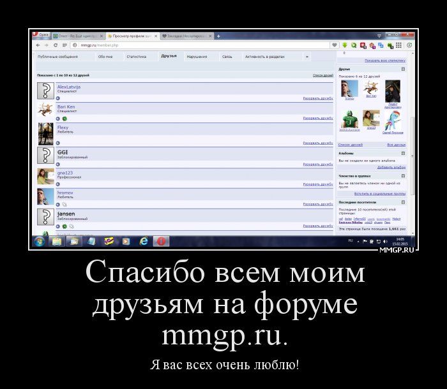Click 'Все друзья' sidebar link
The height and width of the screenshot is (389, 447).
[x=397, y=145]
